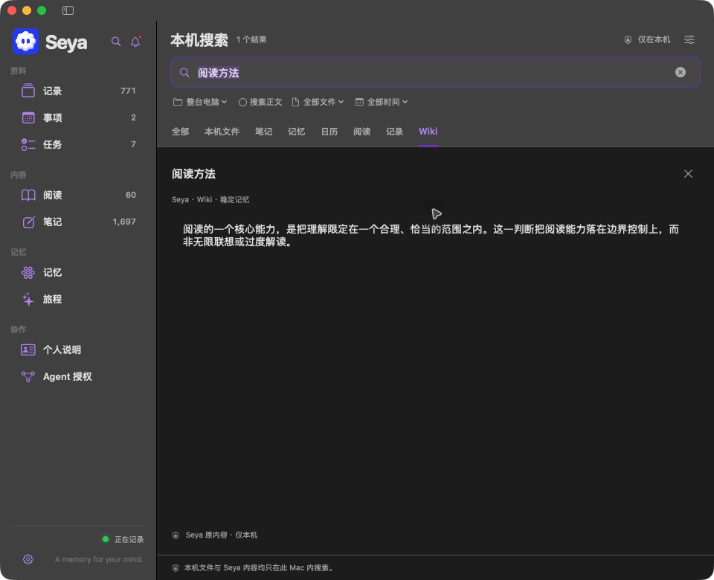The width and height of the screenshot is (714, 580).
Task: Expand the 整台电脑 scope dropdown
Action: (x=200, y=102)
